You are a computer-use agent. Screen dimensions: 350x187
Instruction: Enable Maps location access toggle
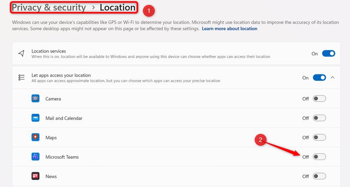tap(319, 137)
